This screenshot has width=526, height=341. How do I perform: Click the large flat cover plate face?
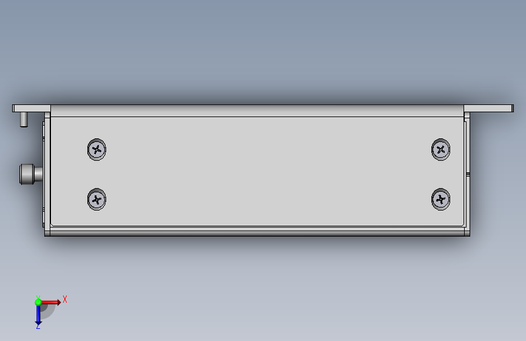(257, 171)
